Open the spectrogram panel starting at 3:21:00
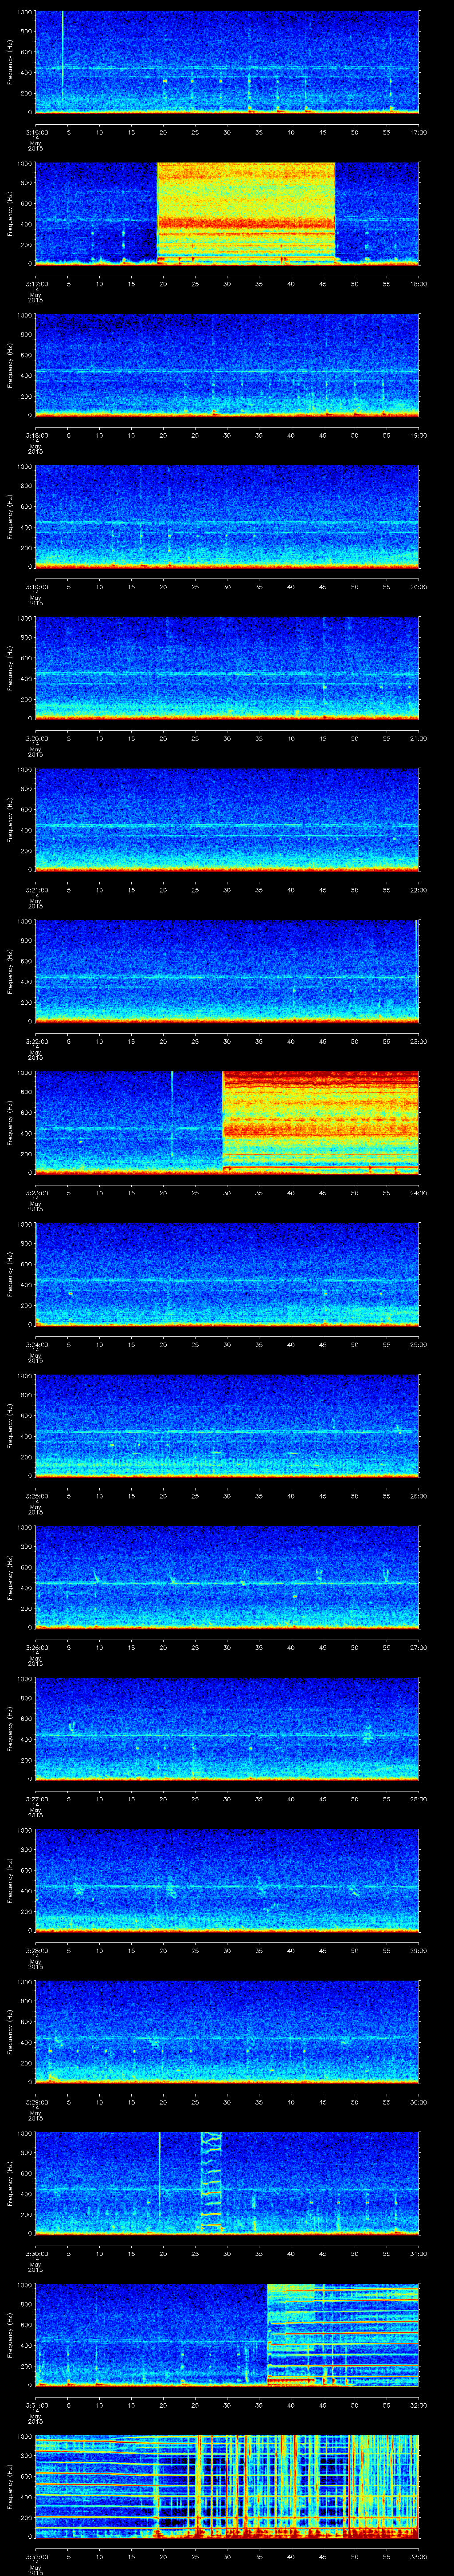 [227, 819]
